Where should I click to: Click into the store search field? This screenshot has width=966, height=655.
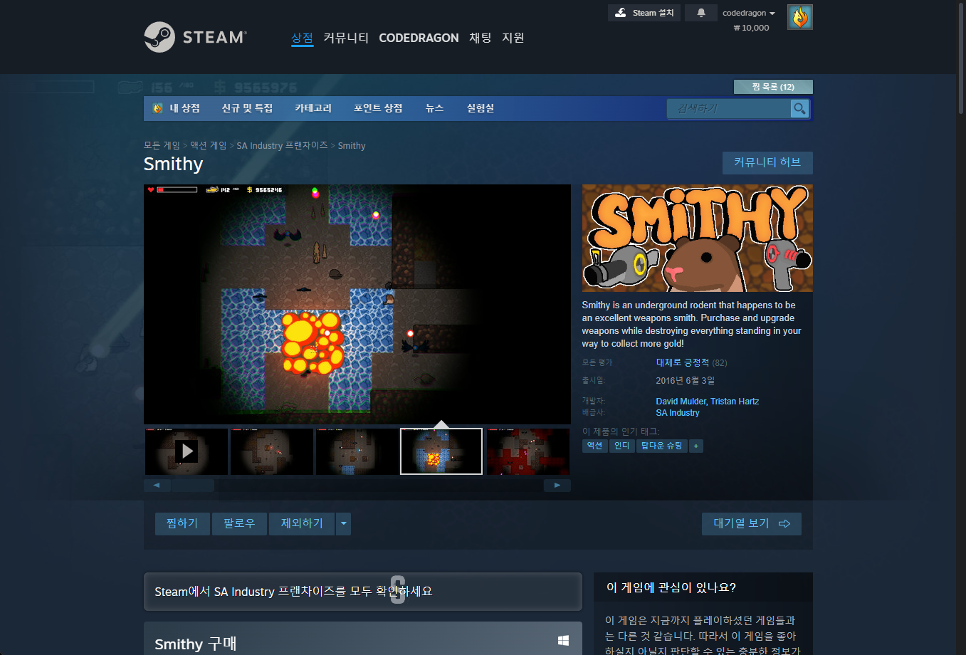(x=729, y=108)
